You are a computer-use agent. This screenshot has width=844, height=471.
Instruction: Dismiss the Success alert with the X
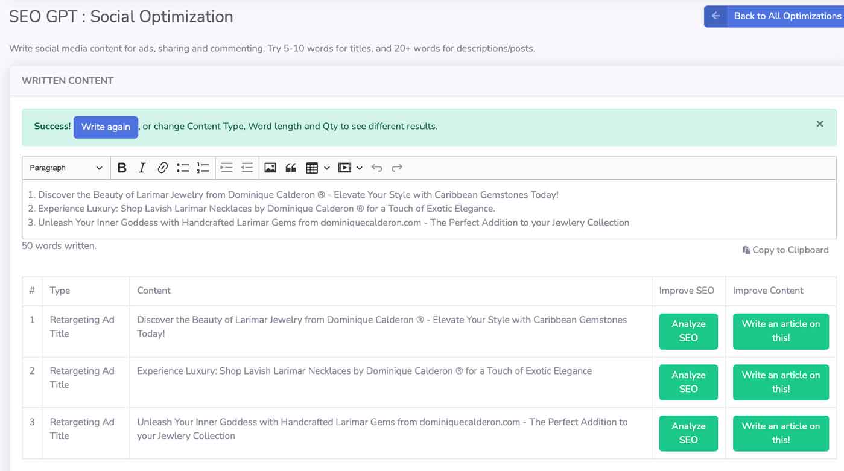(x=820, y=124)
